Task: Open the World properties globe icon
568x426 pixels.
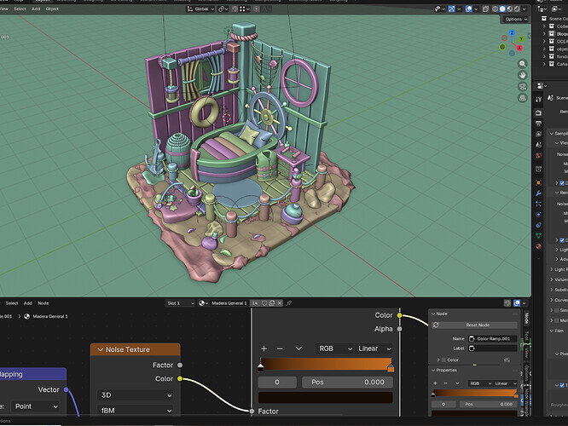Action: [539, 156]
